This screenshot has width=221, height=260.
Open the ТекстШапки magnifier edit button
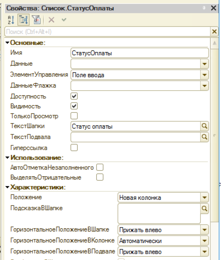(x=205, y=126)
